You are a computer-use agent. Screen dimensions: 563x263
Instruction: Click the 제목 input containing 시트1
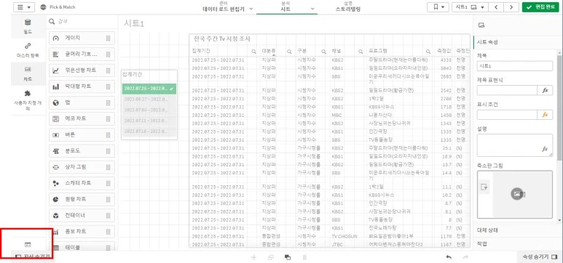click(515, 66)
